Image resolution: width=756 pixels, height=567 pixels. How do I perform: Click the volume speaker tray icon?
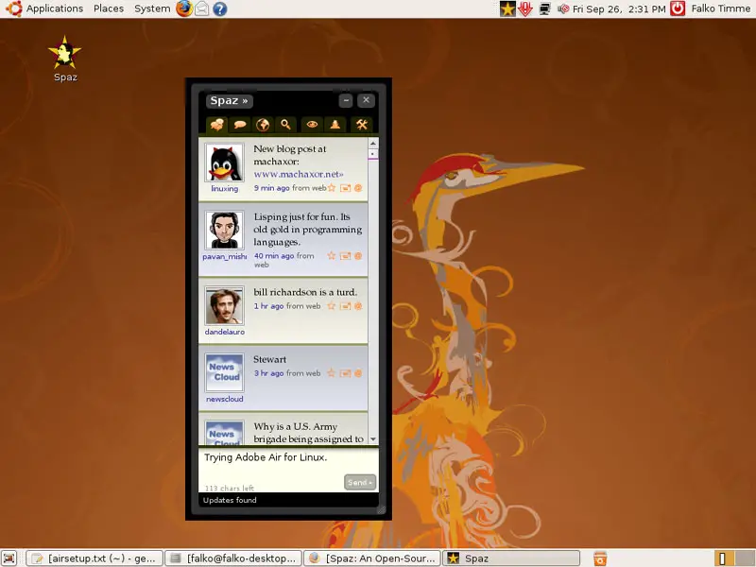tap(563, 9)
